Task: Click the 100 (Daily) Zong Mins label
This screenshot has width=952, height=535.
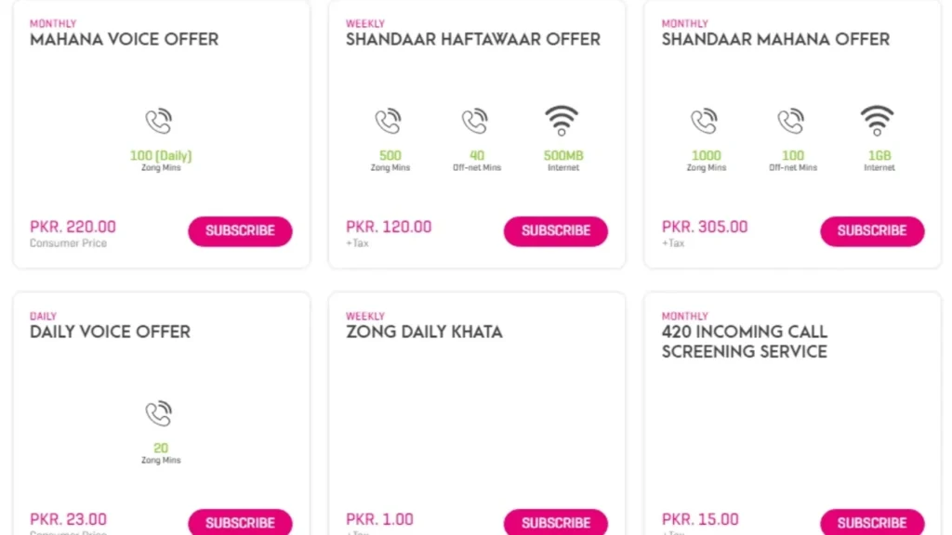Action: pos(161,156)
